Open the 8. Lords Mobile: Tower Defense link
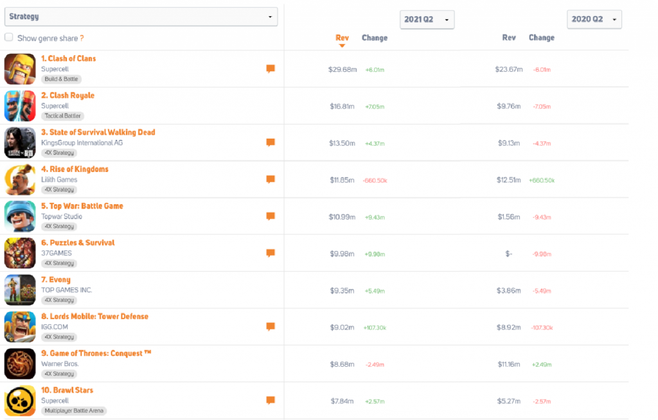 (x=95, y=317)
